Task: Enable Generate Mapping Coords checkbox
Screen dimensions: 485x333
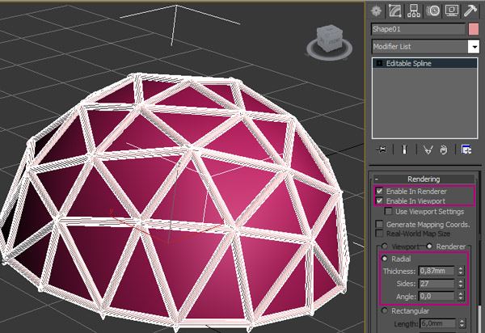Action: [380, 224]
